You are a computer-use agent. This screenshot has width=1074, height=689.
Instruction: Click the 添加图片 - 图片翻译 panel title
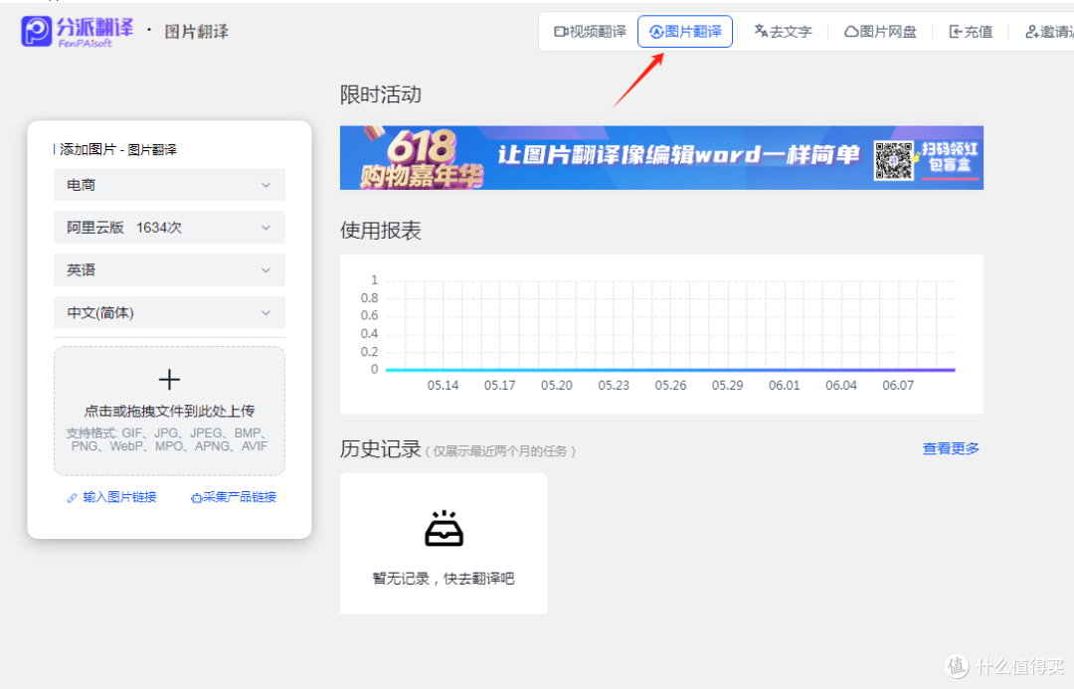pyautogui.click(x=117, y=149)
